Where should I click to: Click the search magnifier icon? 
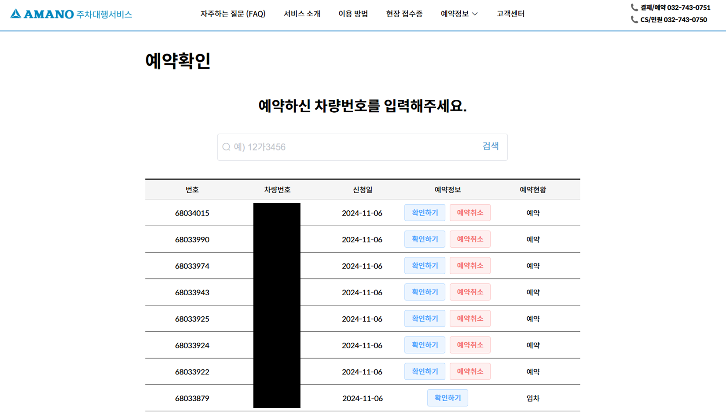226,147
